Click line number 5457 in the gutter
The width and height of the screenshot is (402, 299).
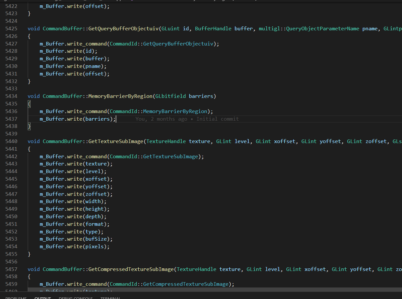tap(11, 269)
